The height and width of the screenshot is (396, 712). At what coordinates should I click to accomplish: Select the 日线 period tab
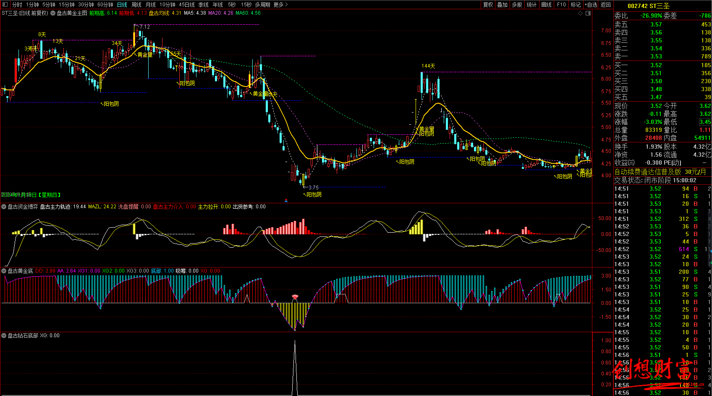(122, 5)
